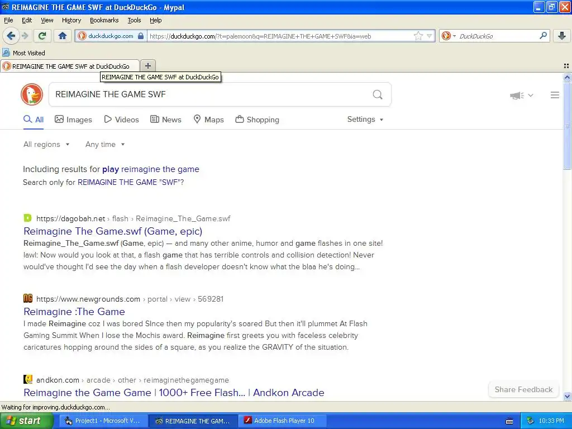This screenshot has height=429, width=572.
Task: Click the dagobah.net result favicon
Action: [28, 218]
